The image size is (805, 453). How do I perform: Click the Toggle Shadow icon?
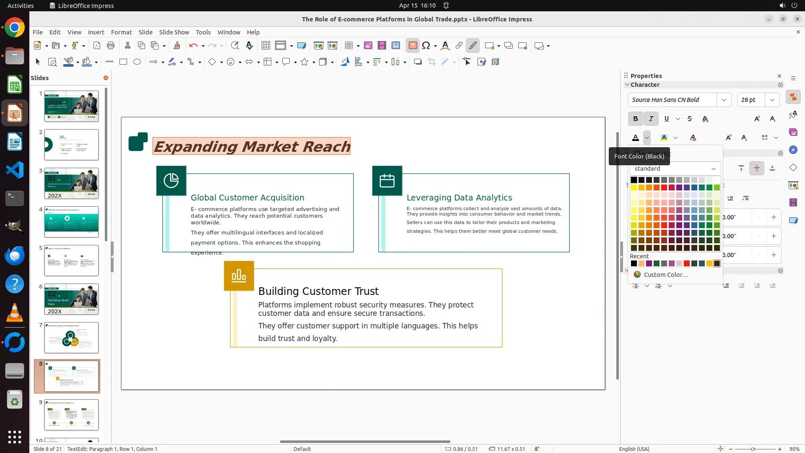(x=418, y=62)
